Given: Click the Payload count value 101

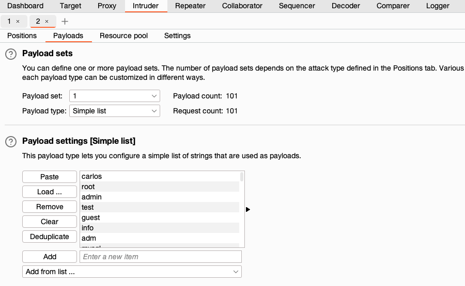Looking at the screenshot, I should pyautogui.click(x=231, y=96).
